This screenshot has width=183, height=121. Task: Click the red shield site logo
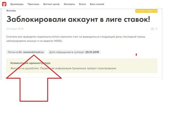pos(4,4)
